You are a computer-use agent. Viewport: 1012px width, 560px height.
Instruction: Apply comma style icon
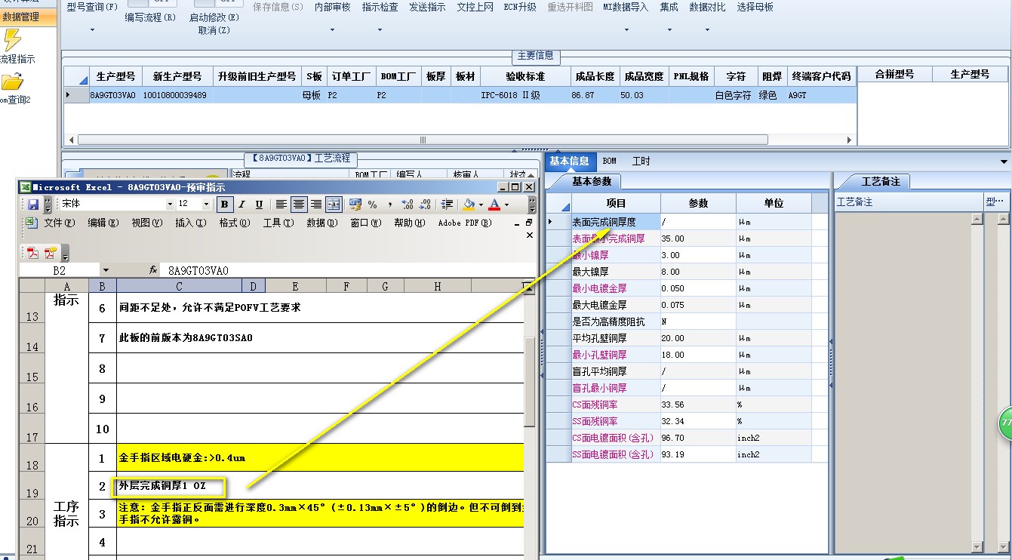point(390,205)
